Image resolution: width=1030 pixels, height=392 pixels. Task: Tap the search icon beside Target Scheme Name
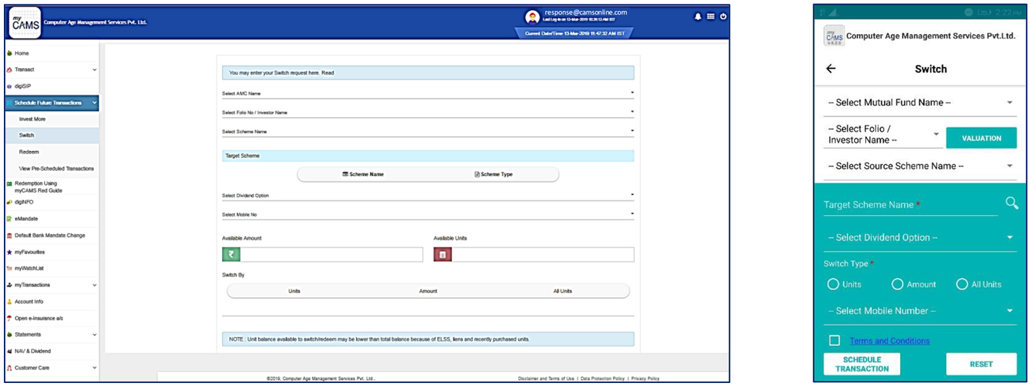[1011, 204]
